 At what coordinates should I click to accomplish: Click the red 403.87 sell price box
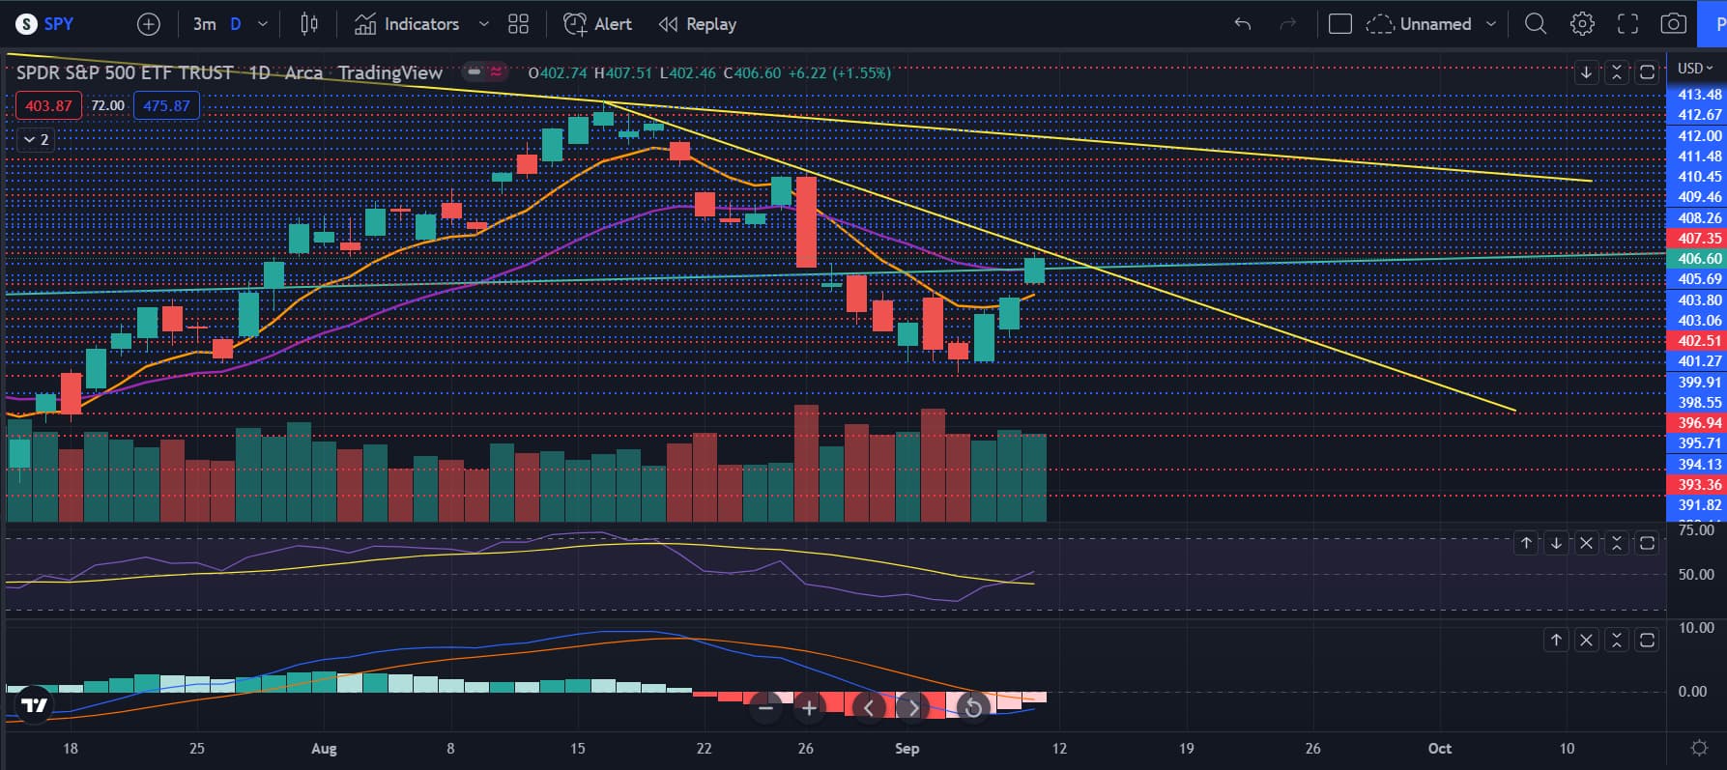point(48,105)
